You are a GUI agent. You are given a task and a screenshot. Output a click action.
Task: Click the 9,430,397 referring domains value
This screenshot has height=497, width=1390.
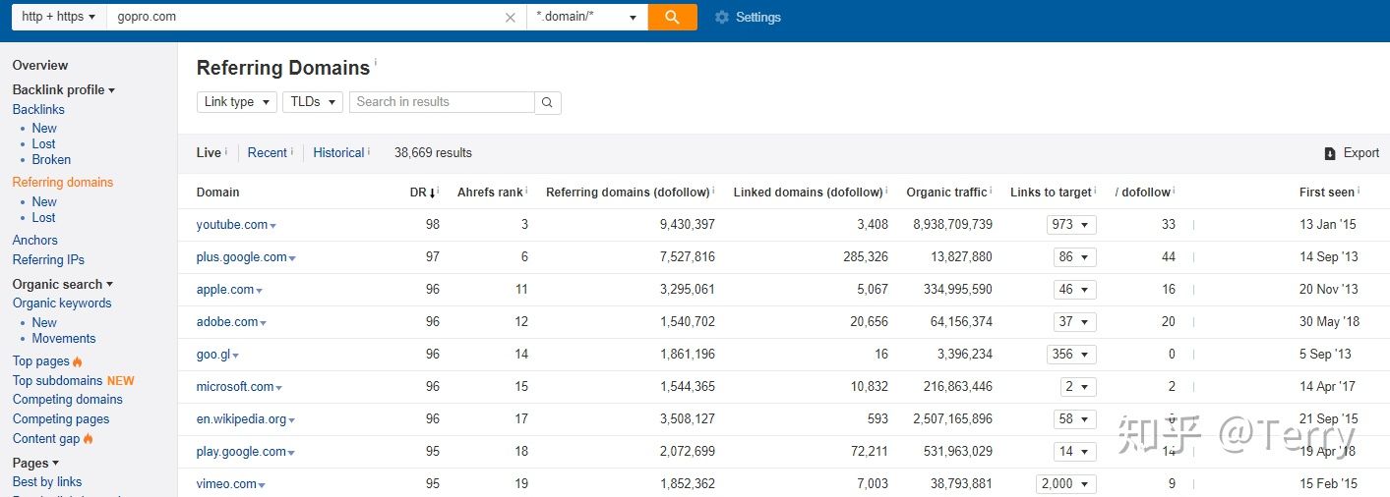(x=688, y=225)
